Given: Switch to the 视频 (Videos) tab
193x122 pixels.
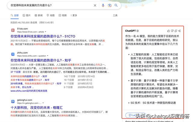Looking at the screenshot, I should 62,15.
